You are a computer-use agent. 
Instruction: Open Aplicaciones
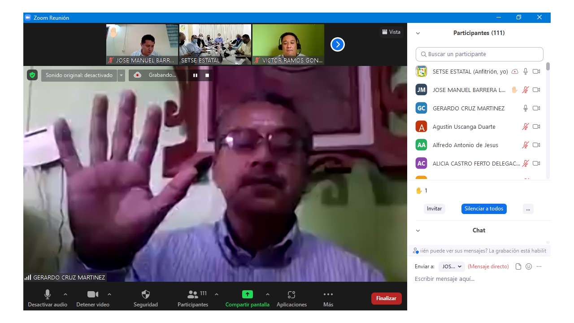click(291, 298)
